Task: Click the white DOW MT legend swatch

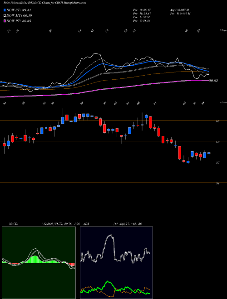Action: tap(5, 16)
